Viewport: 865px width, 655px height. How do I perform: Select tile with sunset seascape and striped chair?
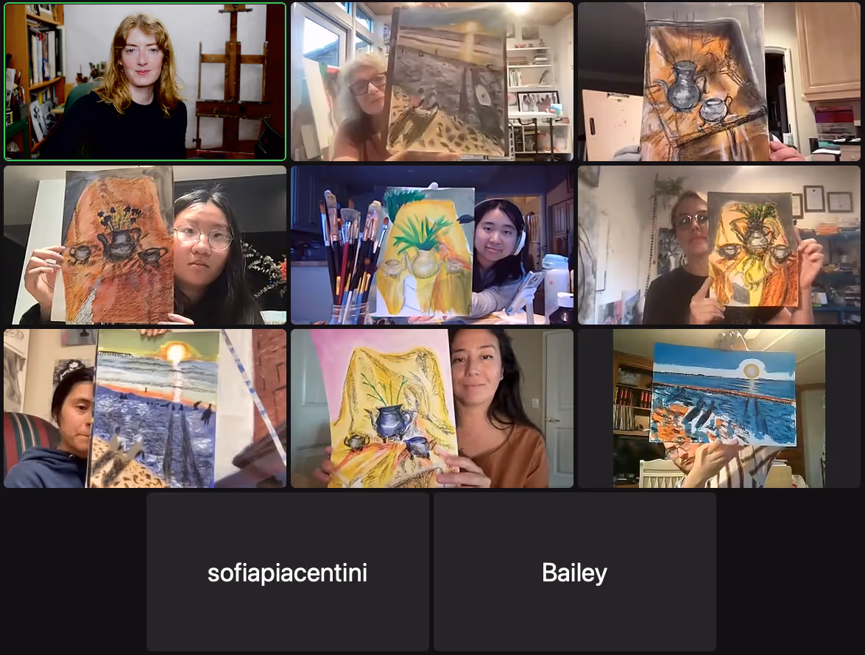tap(145, 408)
